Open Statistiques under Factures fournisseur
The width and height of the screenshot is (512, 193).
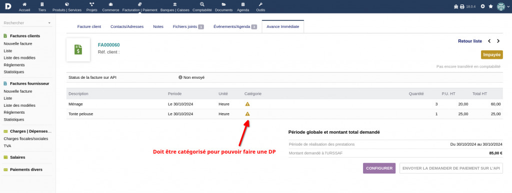13,120
